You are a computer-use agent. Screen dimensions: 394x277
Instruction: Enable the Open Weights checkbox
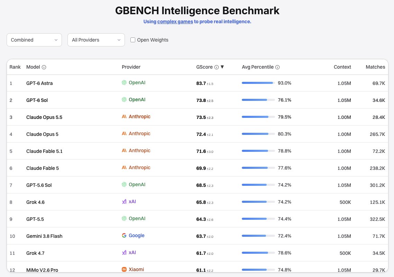[x=133, y=40]
